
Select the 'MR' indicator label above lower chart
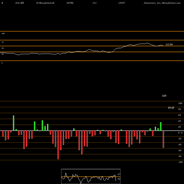point(164,96)
